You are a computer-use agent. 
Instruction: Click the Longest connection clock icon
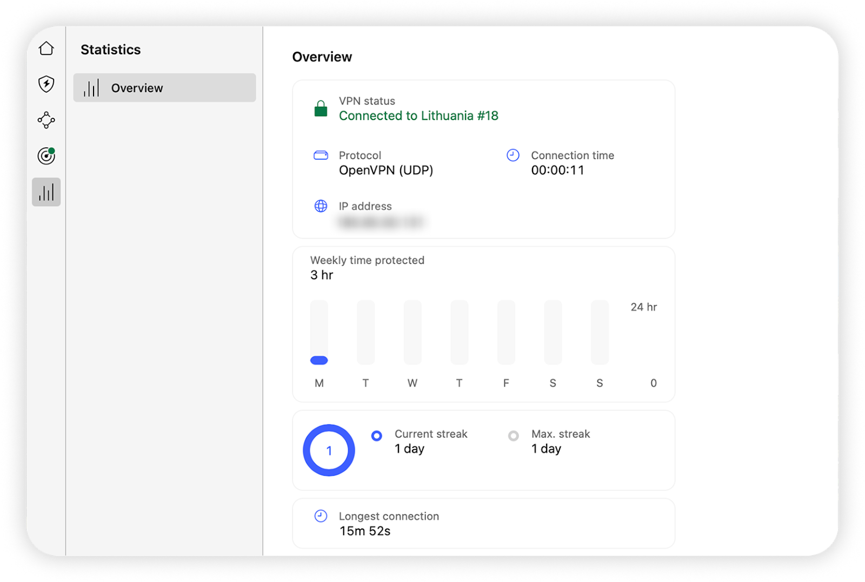[x=321, y=516]
